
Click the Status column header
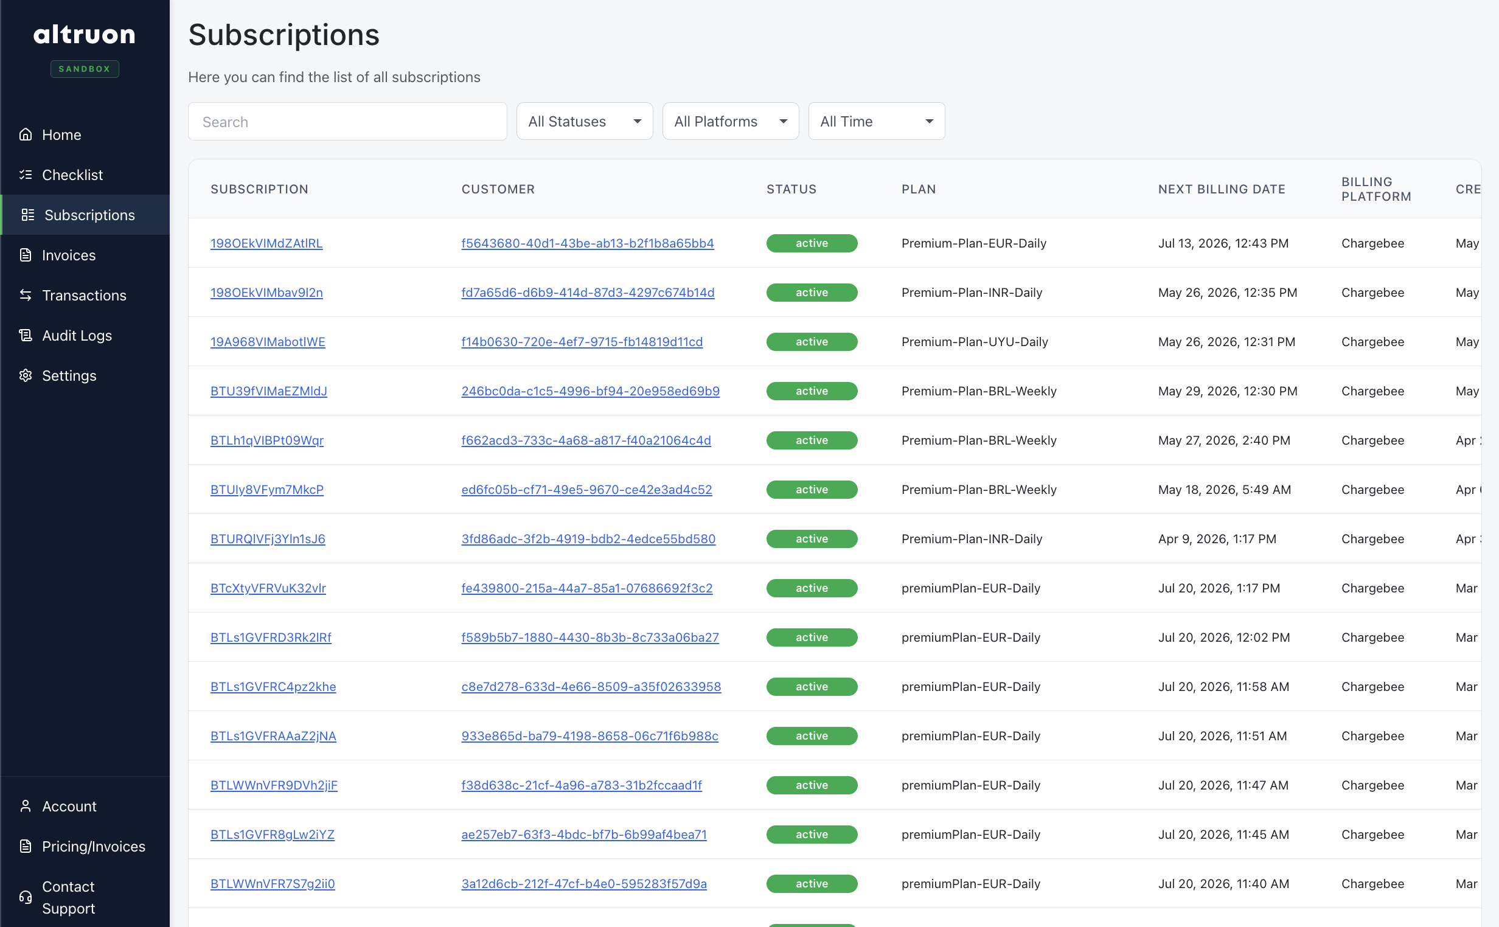coord(791,189)
